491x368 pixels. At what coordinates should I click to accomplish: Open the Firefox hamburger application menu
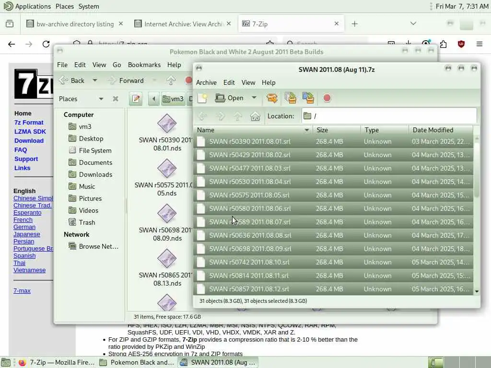tap(479, 44)
